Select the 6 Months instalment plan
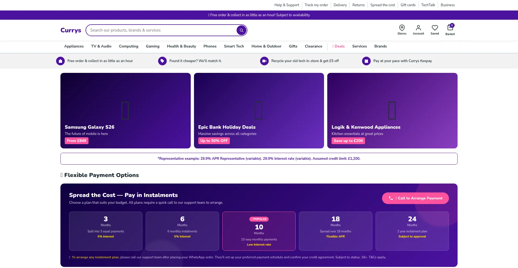The height and width of the screenshot is (268, 518). pos(182,231)
